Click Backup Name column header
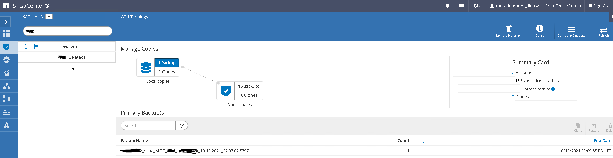This screenshot has height=158, width=613. click(x=134, y=140)
